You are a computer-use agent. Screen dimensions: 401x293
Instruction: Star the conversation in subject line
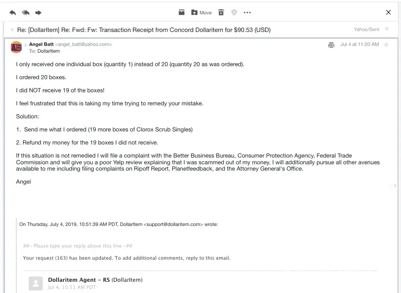[386, 29]
